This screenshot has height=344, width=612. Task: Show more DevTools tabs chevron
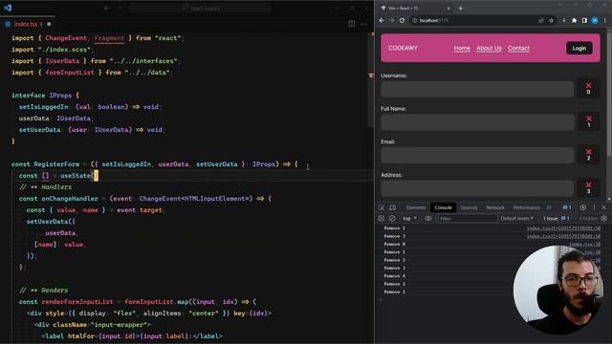549,208
